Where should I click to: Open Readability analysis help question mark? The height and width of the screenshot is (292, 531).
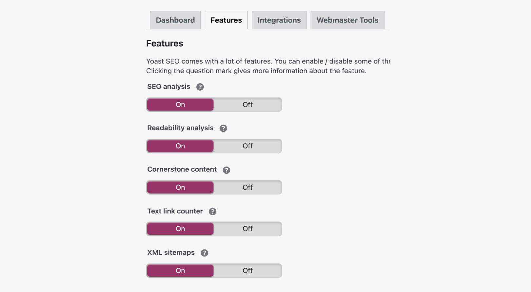(x=223, y=129)
